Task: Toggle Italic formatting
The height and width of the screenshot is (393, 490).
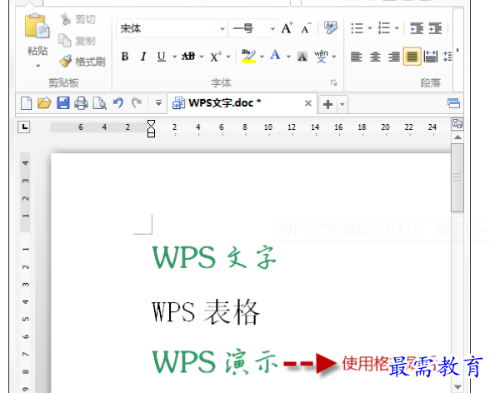Action: (143, 57)
